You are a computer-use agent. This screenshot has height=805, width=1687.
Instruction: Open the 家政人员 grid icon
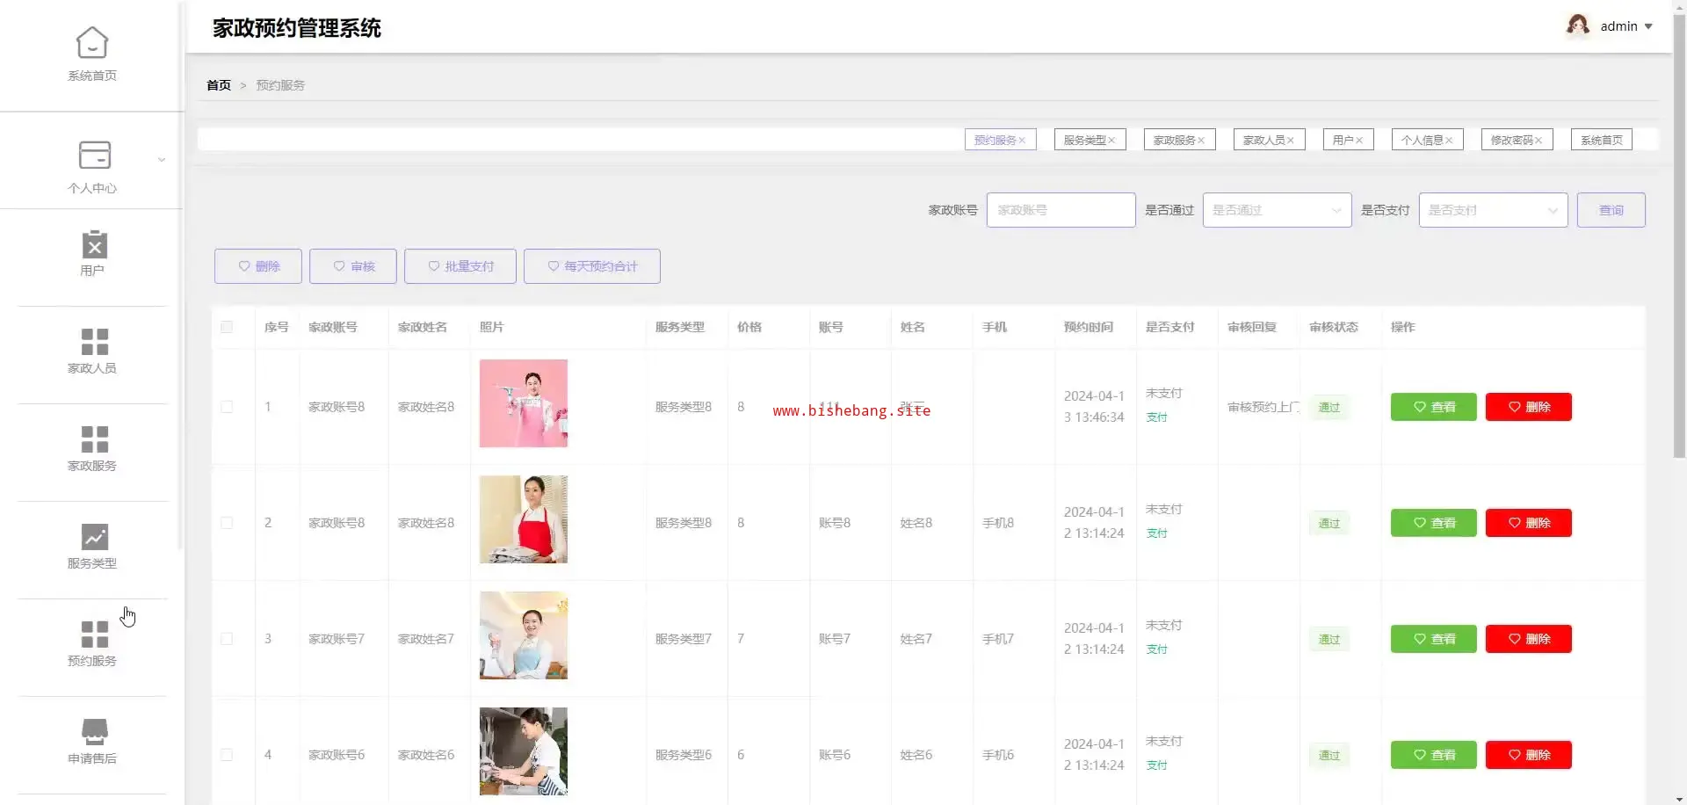(94, 341)
